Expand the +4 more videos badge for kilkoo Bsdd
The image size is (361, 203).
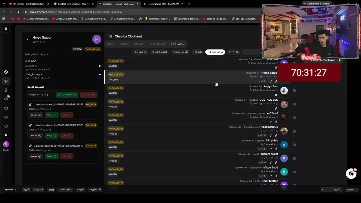pyautogui.click(x=263, y=176)
